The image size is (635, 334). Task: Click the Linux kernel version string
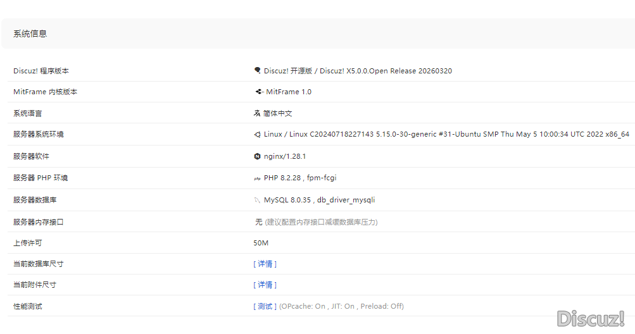[446, 134]
